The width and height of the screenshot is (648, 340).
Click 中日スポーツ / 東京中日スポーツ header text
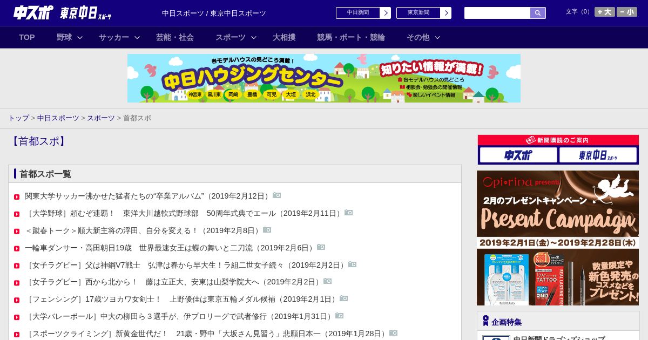(214, 13)
